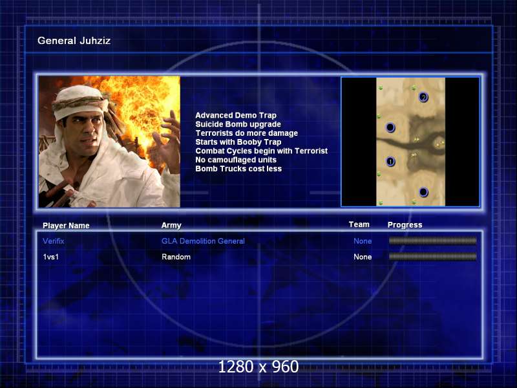Click the 'No camouflaged units' line
517x388 pixels.
tap(236, 160)
